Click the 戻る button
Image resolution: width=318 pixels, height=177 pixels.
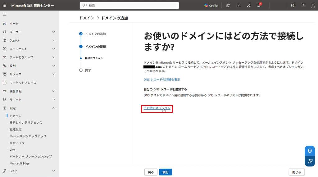coord(151,172)
